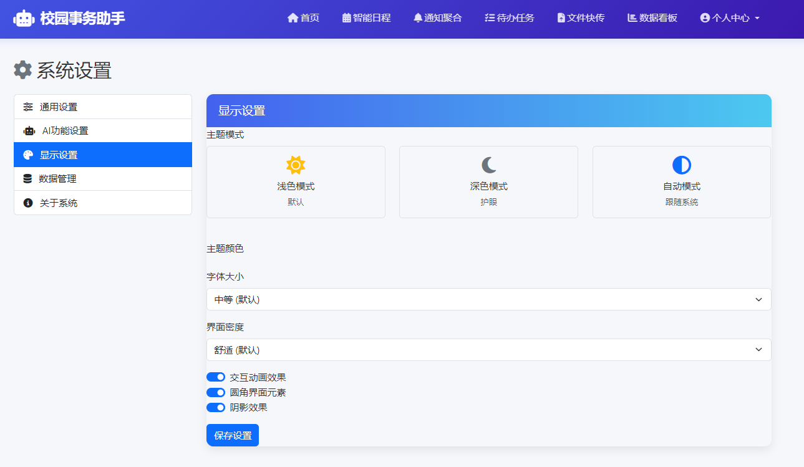Click the bell icon for 通知聚合
This screenshot has height=467, width=804.
click(417, 17)
